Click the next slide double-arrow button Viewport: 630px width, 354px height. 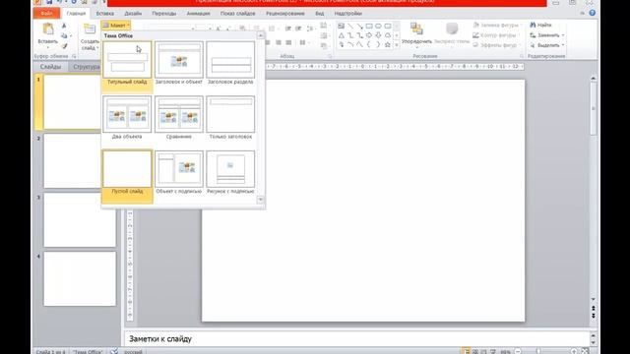[x=593, y=316]
